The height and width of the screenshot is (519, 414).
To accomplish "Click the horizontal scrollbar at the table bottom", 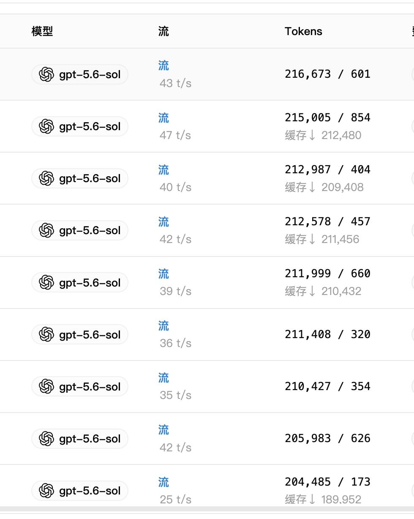I will [207, 509].
